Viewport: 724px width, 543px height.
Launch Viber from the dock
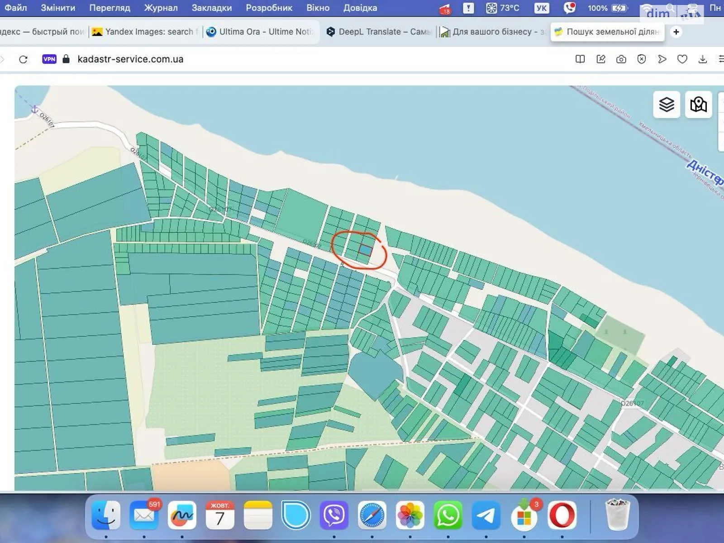coord(334,515)
